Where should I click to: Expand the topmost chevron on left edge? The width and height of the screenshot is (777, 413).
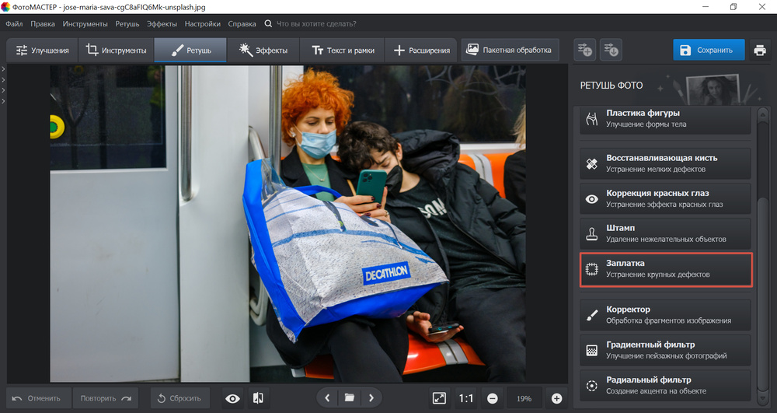point(3,70)
